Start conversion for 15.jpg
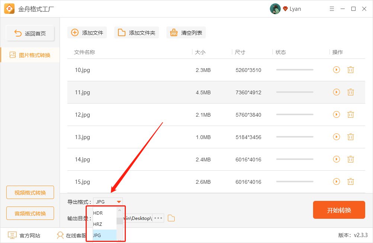This screenshot has width=373, height=243. (x=337, y=182)
